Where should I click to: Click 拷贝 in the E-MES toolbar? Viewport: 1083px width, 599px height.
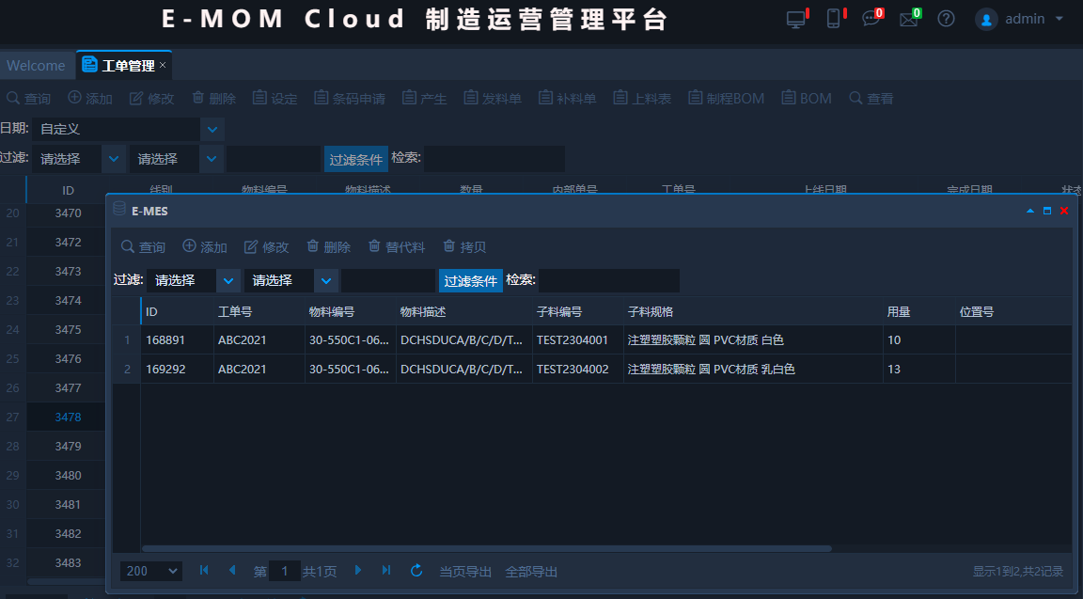pos(464,247)
